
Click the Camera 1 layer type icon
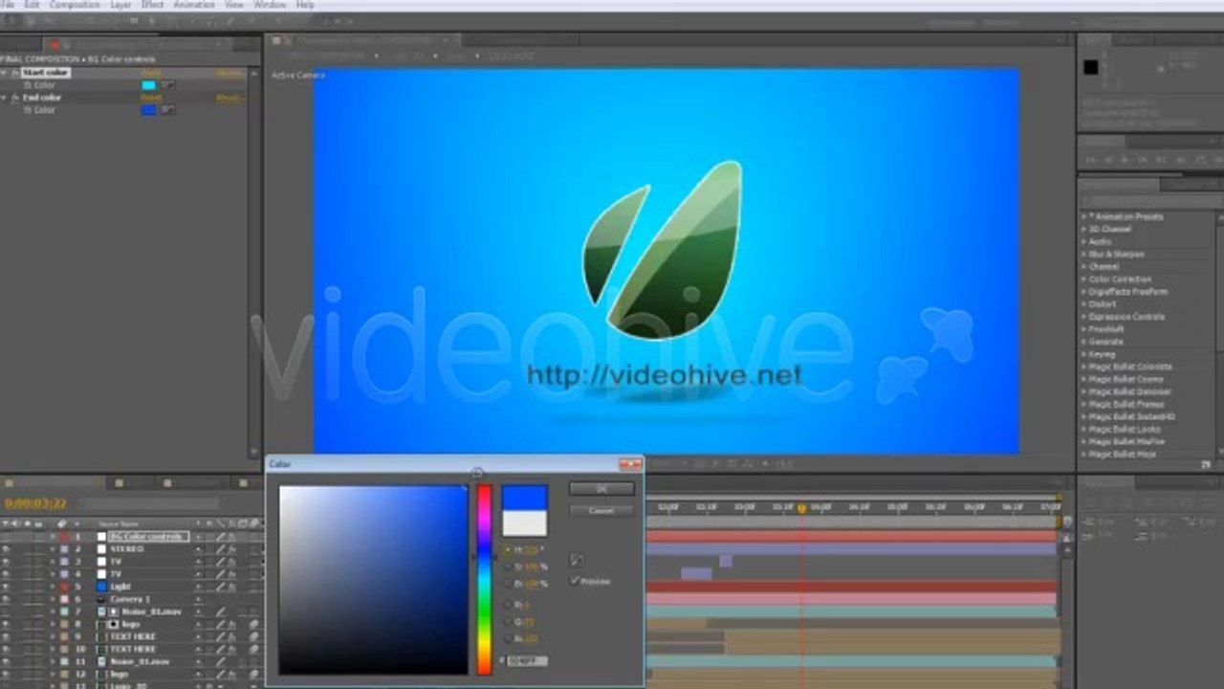click(x=101, y=599)
